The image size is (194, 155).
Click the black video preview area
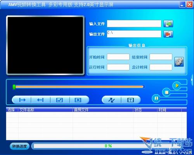[x=45, y=46]
